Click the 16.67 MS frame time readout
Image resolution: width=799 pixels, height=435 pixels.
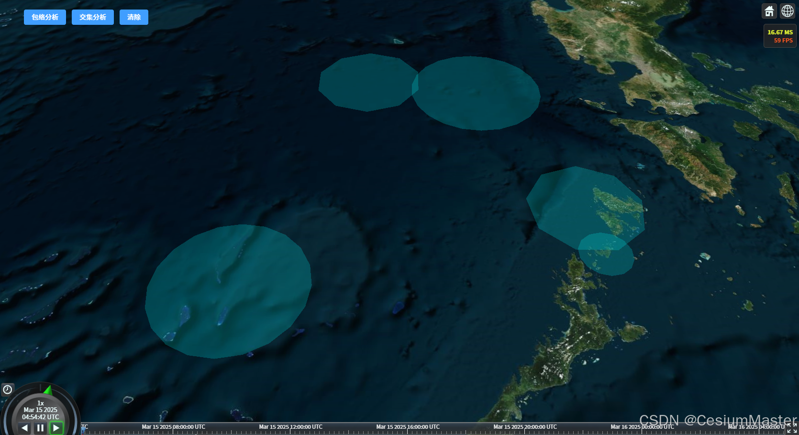coord(780,32)
